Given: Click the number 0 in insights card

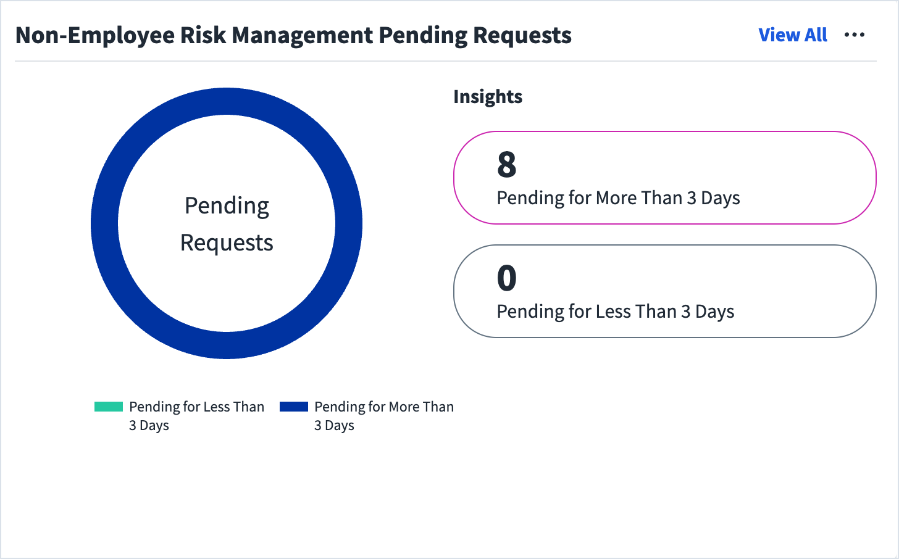Looking at the screenshot, I should pyautogui.click(x=507, y=278).
